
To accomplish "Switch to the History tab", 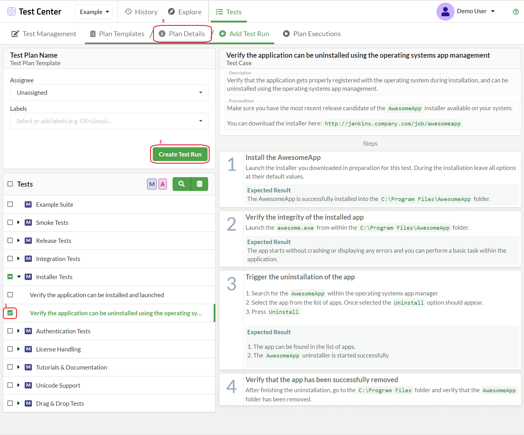I will tap(141, 12).
